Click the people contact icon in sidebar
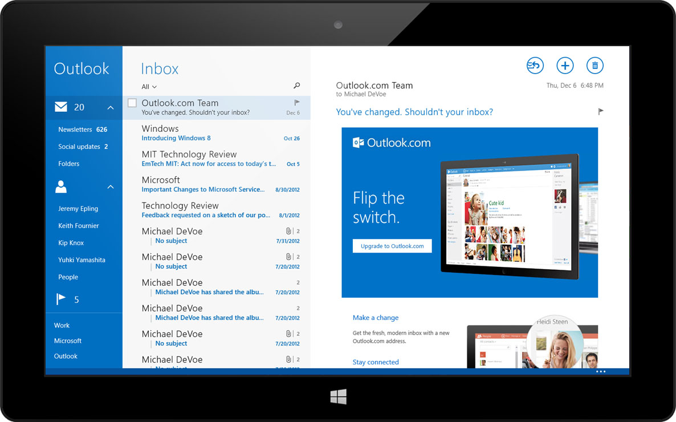 point(61,186)
